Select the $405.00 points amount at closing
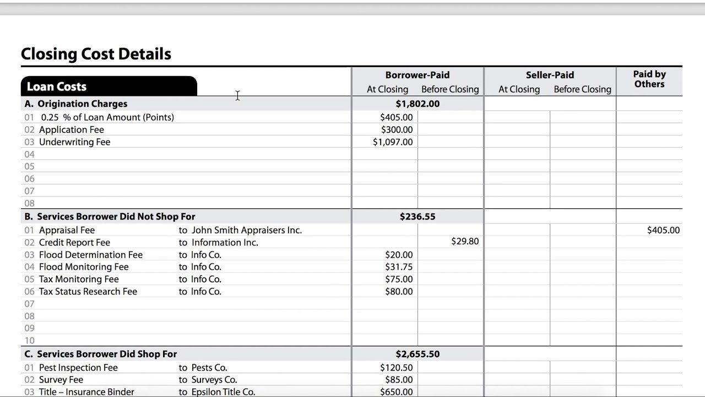This screenshot has height=397, width=705. pyautogui.click(x=396, y=117)
